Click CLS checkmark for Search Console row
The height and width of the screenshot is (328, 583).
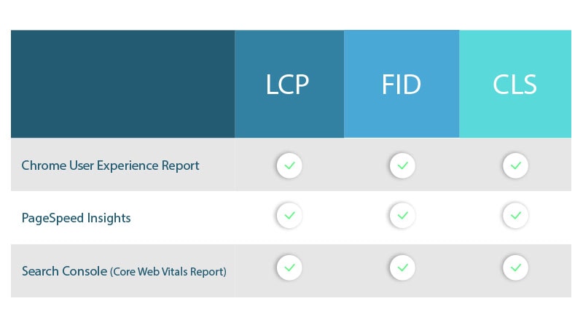click(515, 268)
